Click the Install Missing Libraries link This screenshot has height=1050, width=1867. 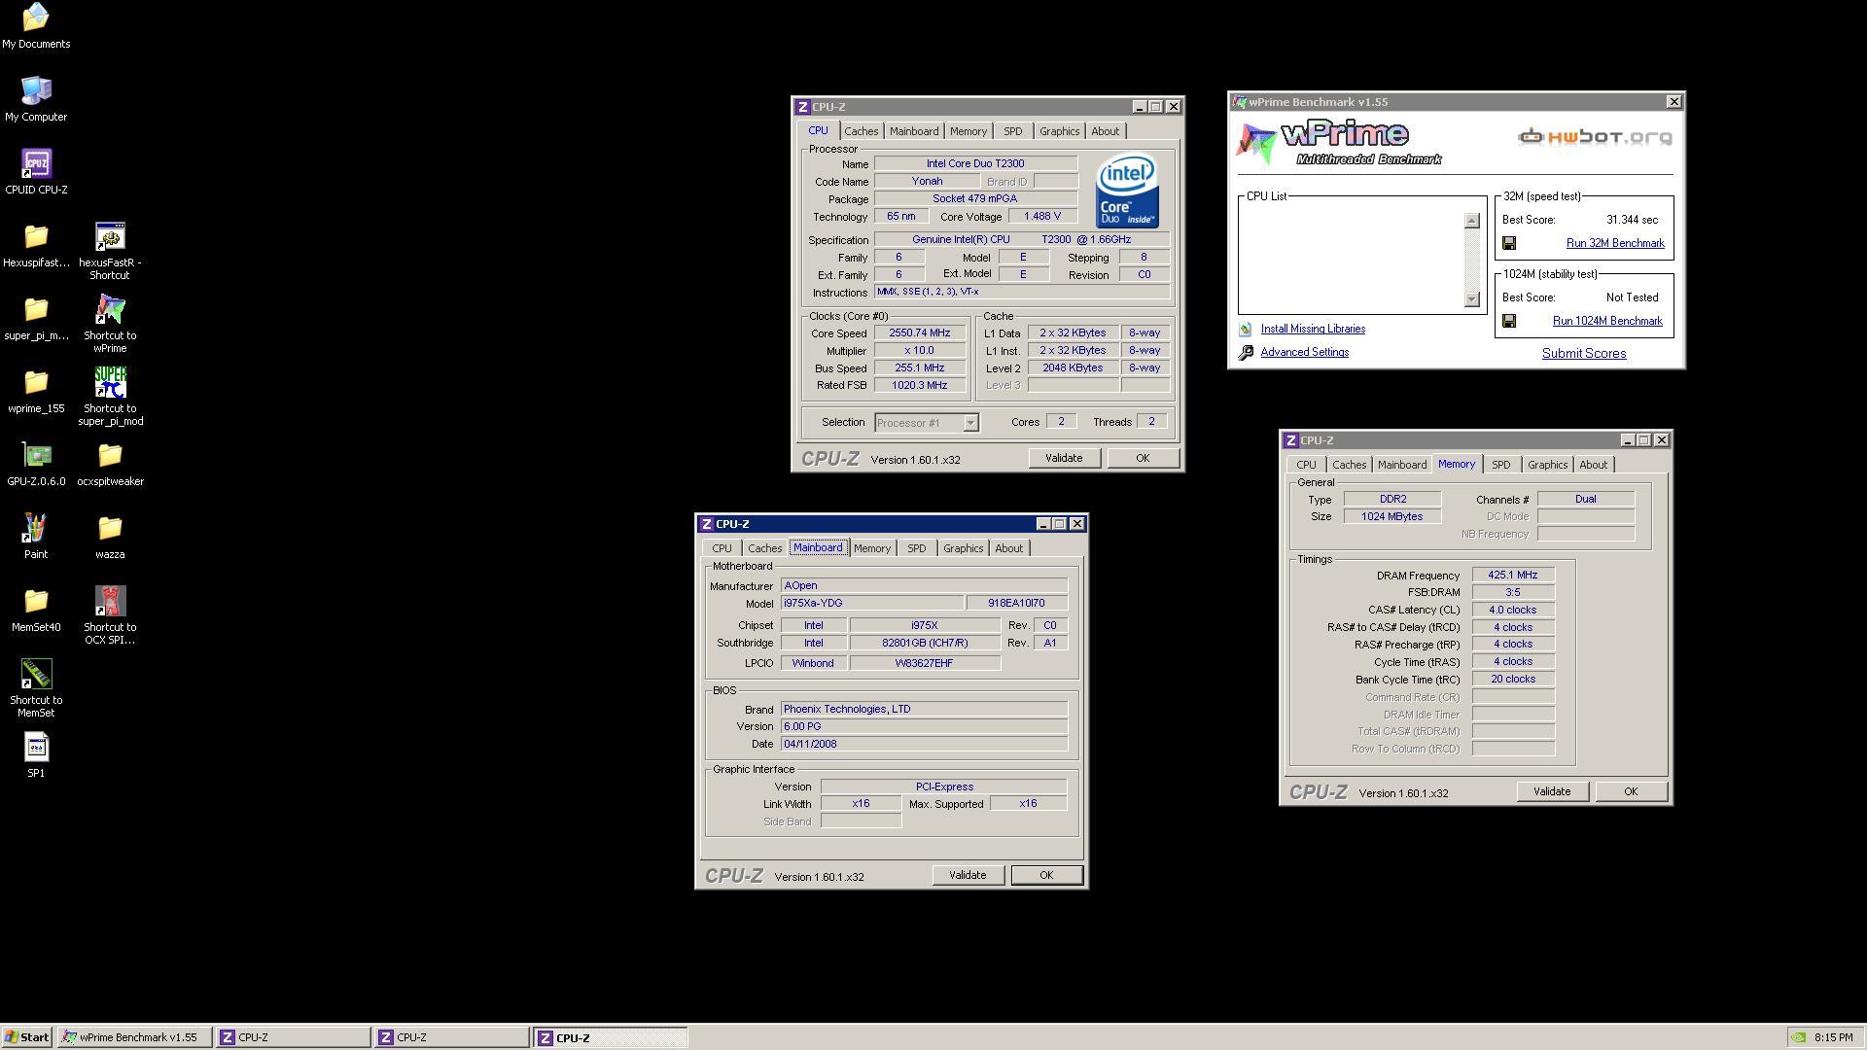click(x=1313, y=329)
